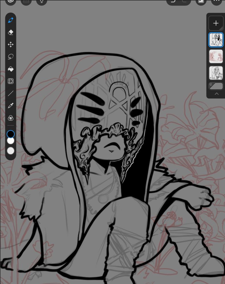Select the red flower sketch layer thumbnail
225x284 pixels.
point(216,57)
